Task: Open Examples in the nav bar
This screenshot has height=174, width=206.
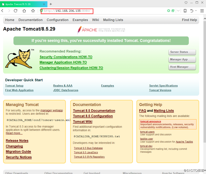Action: [80, 20]
